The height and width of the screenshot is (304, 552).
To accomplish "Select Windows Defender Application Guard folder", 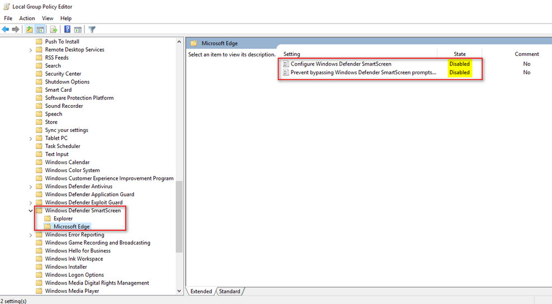I will [89, 194].
